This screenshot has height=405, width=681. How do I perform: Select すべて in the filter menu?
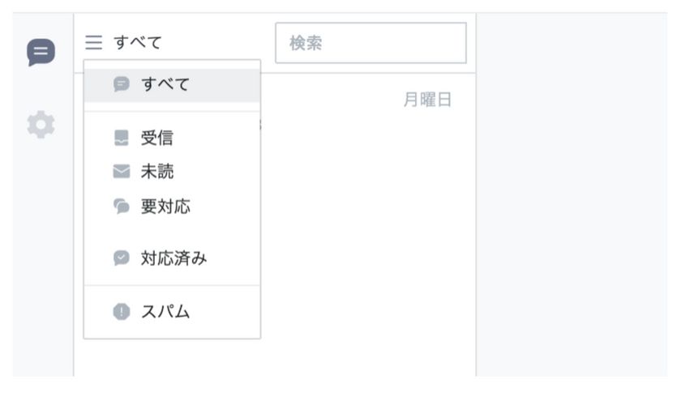(173, 85)
